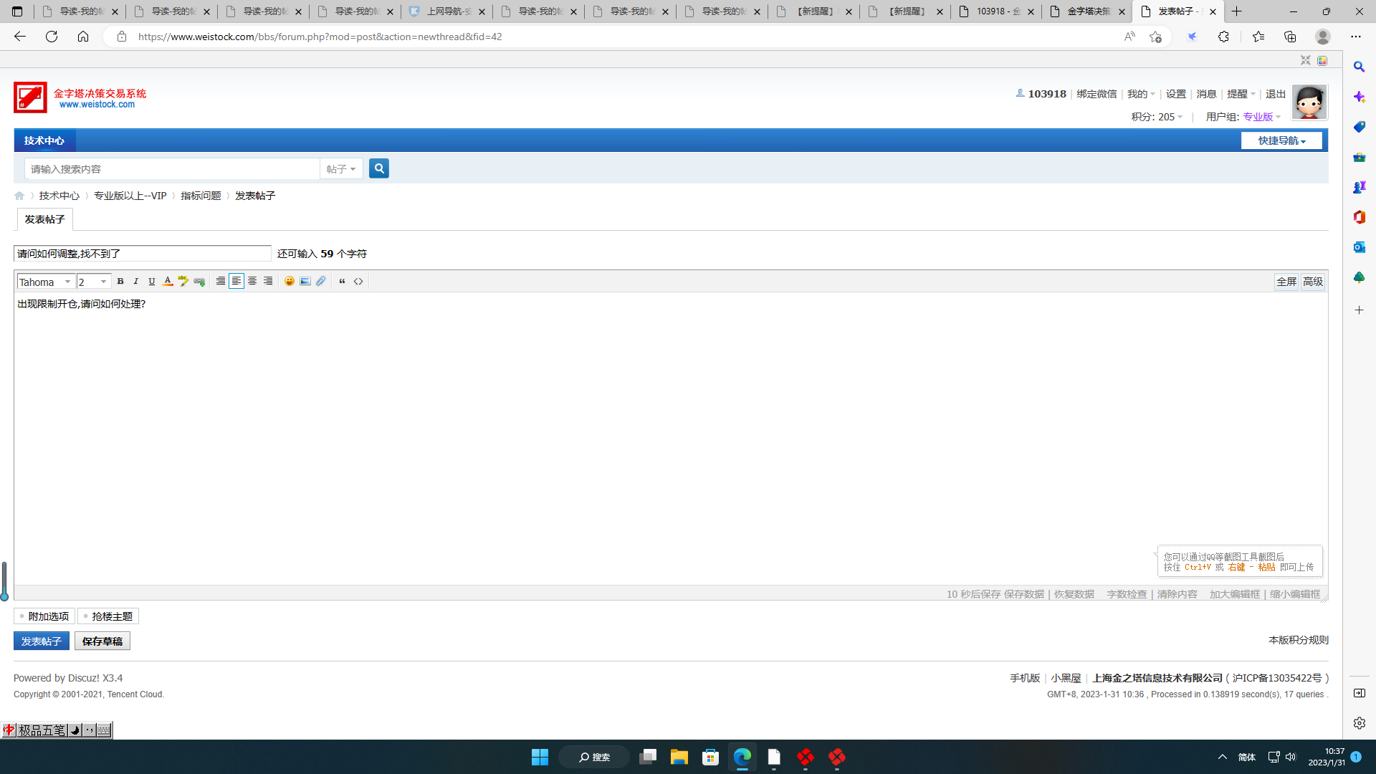Switch to the 上网导航 browser tab
The image size is (1376, 774).
447,11
